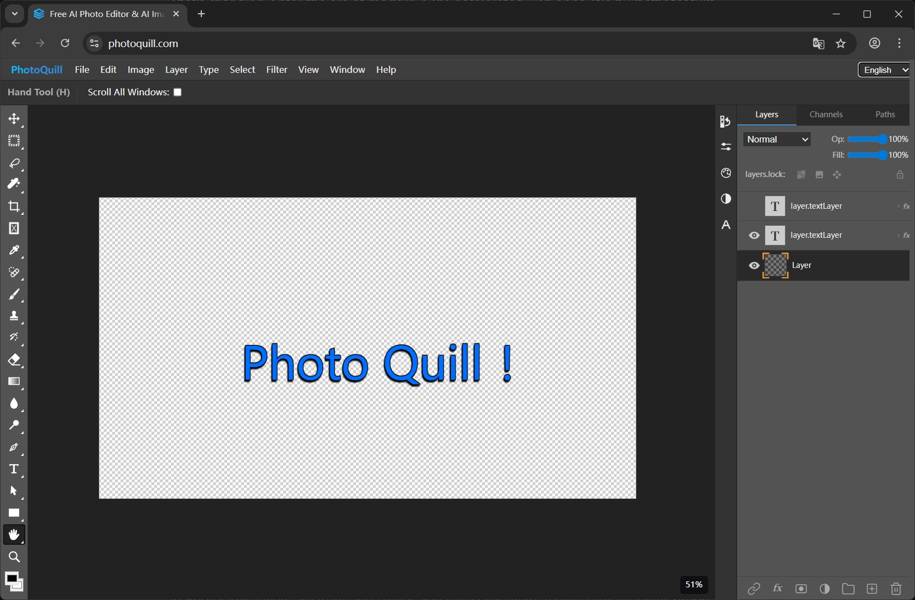Open the Edit menu
Image resolution: width=915 pixels, height=600 pixels.
[108, 70]
